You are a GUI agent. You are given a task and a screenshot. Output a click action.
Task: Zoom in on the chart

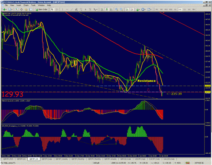(x=117, y=10)
